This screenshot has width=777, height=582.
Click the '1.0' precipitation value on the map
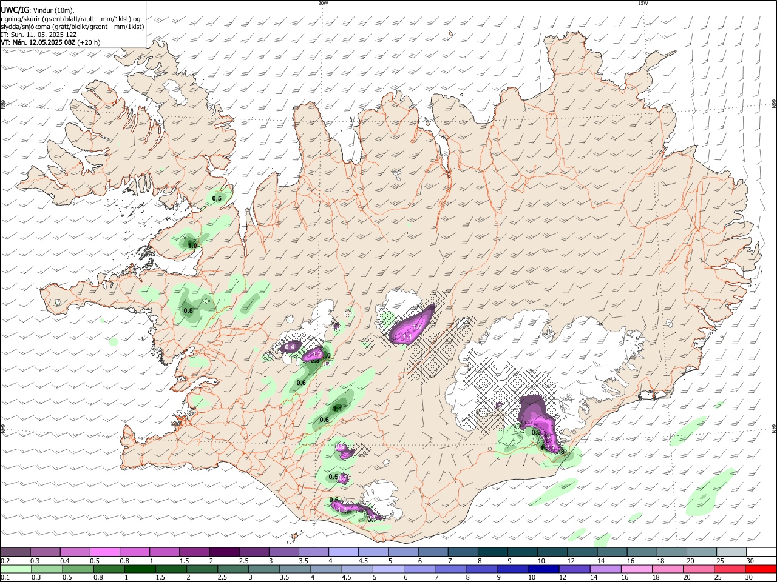pos(192,246)
